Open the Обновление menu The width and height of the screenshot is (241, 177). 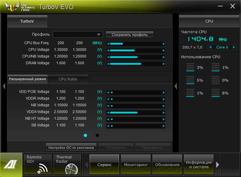[167, 165]
